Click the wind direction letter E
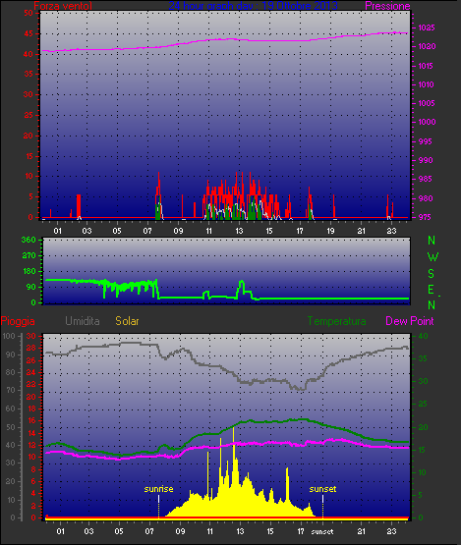The width and height of the screenshot is (461, 545). click(431, 289)
